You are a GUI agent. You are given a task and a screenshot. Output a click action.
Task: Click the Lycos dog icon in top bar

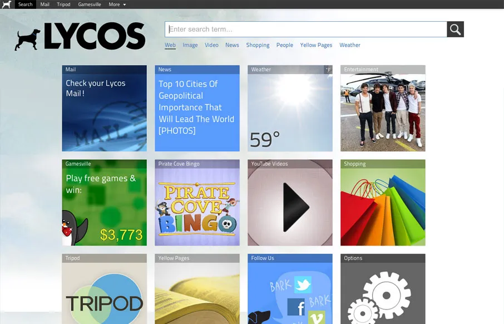tap(7, 4)
